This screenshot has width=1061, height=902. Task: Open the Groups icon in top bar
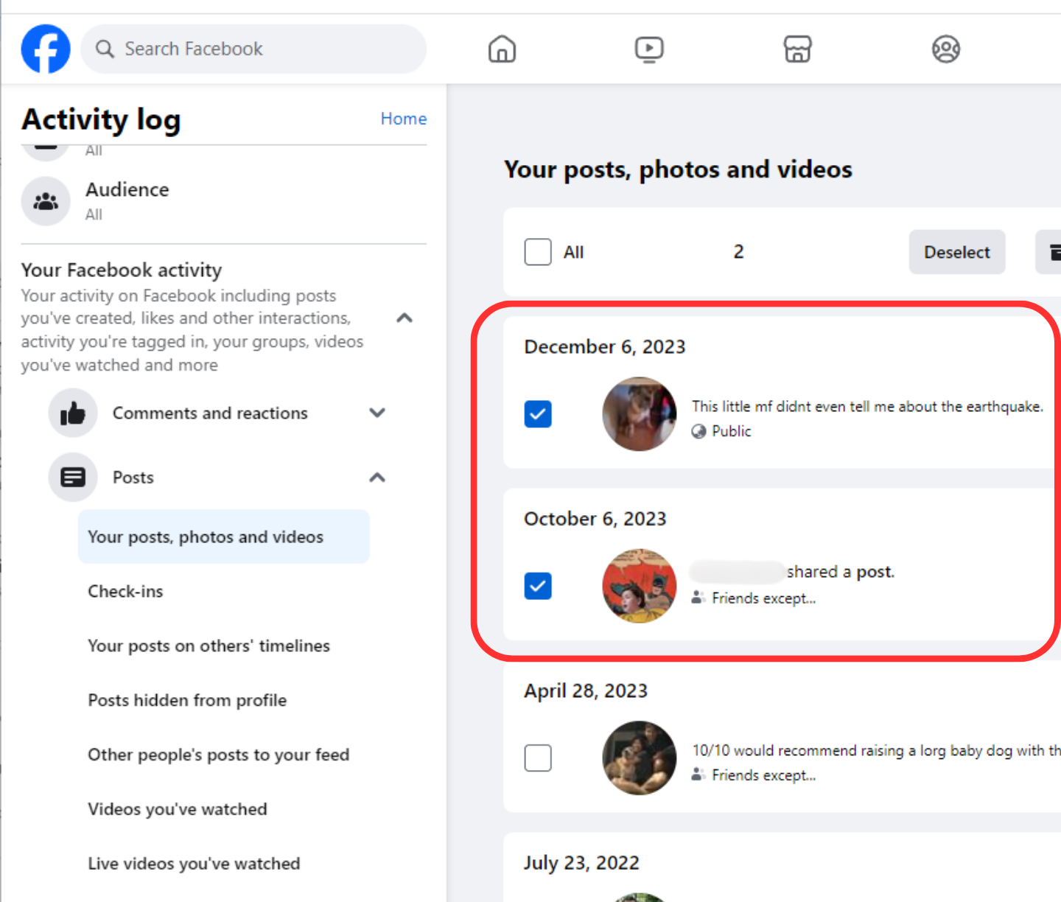[x=945, y=49]
